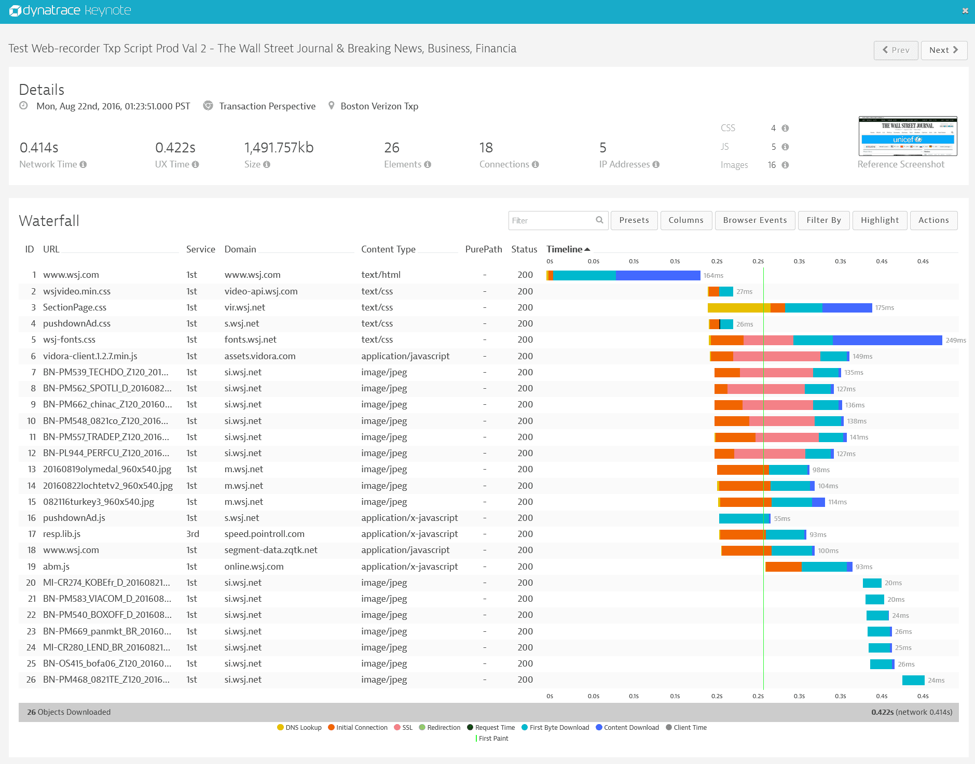Image resolution: width=975 pixels, height=764 pixels.
Task: Select row 1 www.wsj.com URL
Action: coord(71,275)
